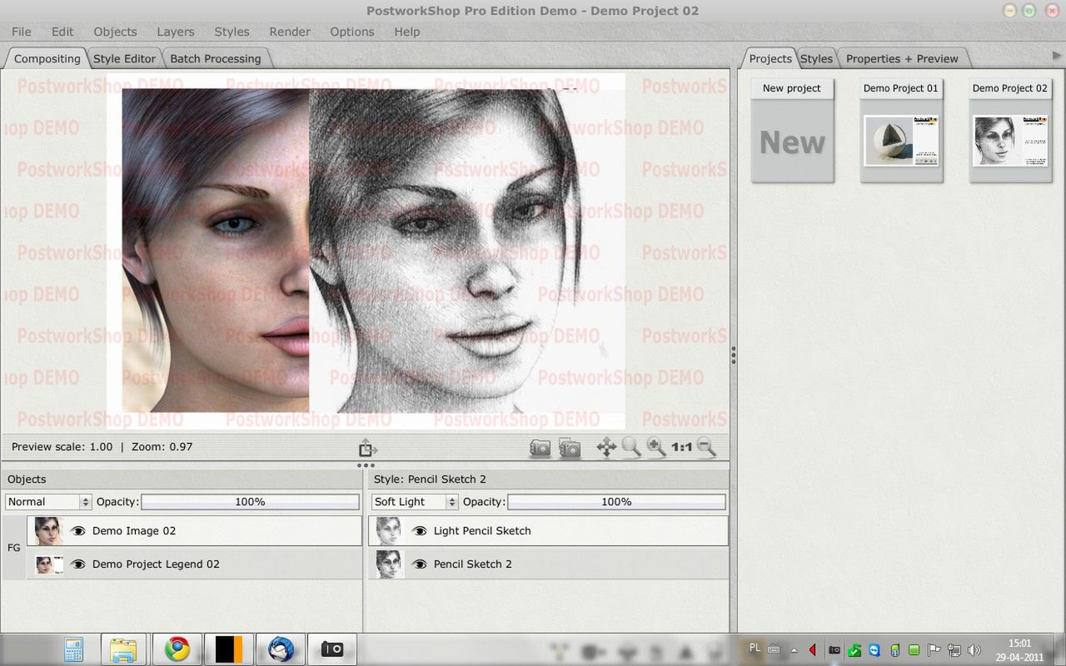
Task: Open the Help menu
Action: tap(407, 32)
